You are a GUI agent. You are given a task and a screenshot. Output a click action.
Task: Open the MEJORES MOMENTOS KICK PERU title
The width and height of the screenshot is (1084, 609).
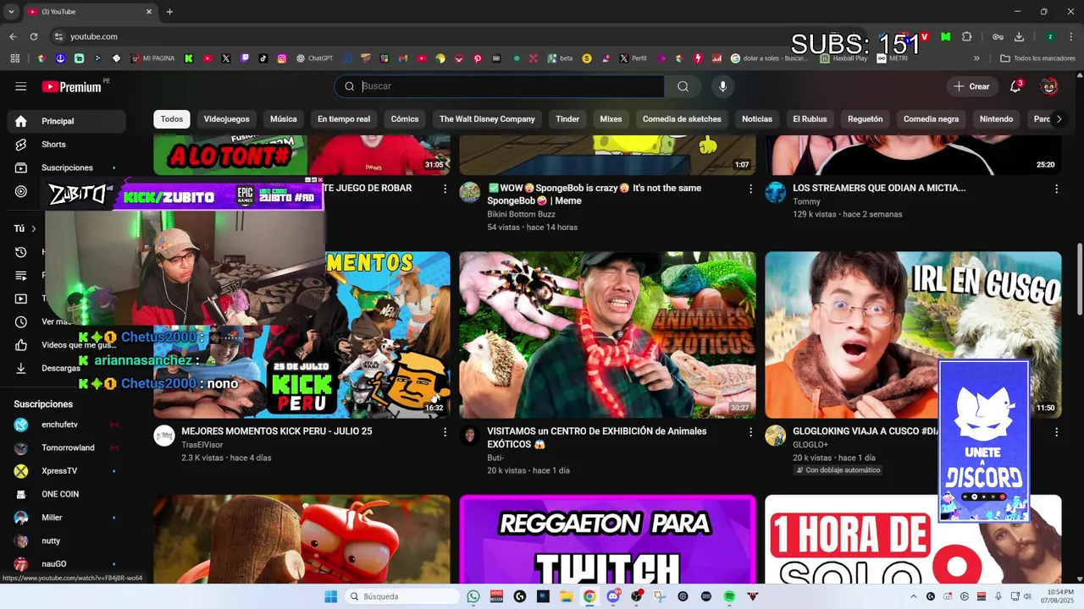(277, 431)
